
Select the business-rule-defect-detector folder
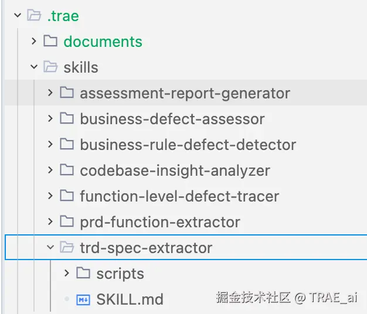tap(188, 145)
